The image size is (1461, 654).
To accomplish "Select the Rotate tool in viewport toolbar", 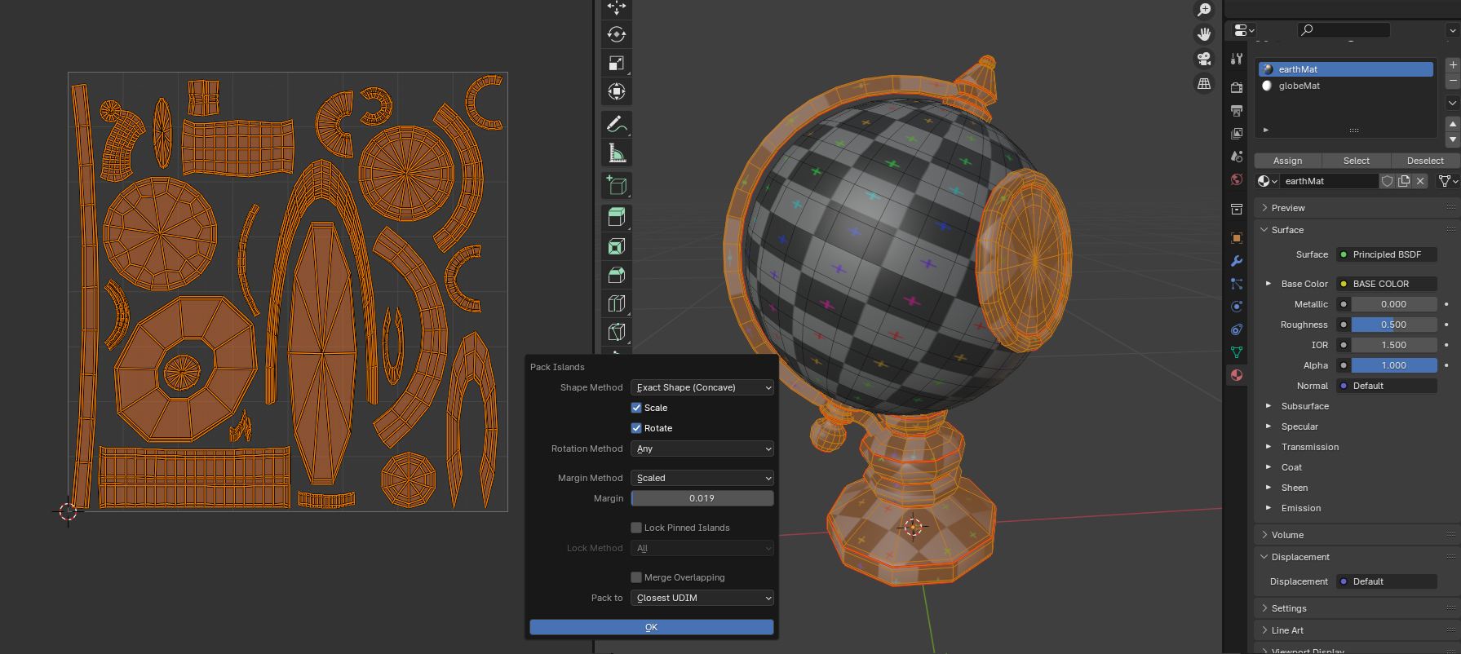I will pos(617,34).
